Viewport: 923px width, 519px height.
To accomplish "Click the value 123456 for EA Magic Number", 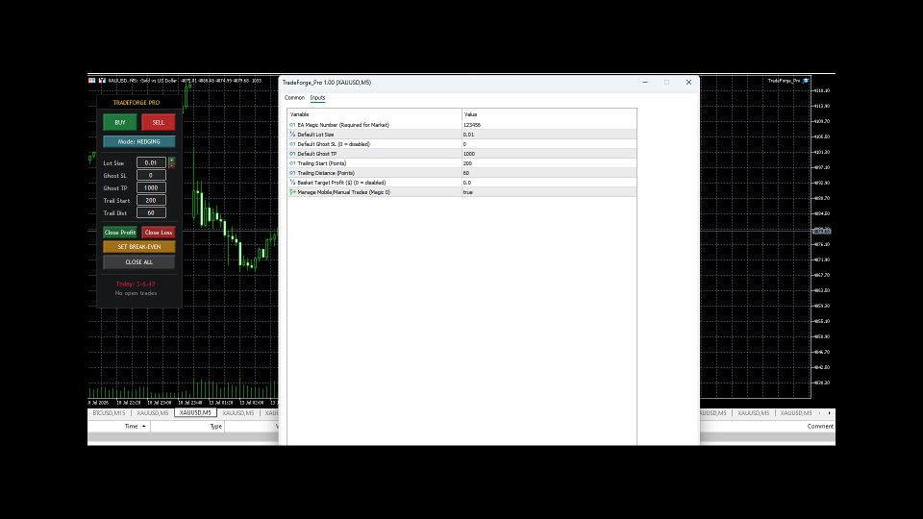I will (472, 125).
